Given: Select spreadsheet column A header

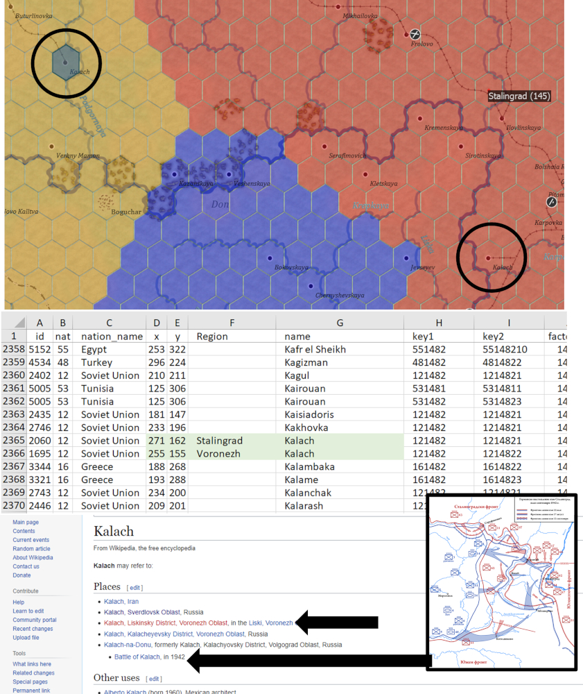Looking at the screenshot, I should point(40,323).
